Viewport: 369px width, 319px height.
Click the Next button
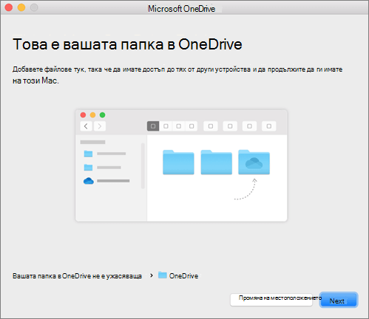(x=339, y=300)
